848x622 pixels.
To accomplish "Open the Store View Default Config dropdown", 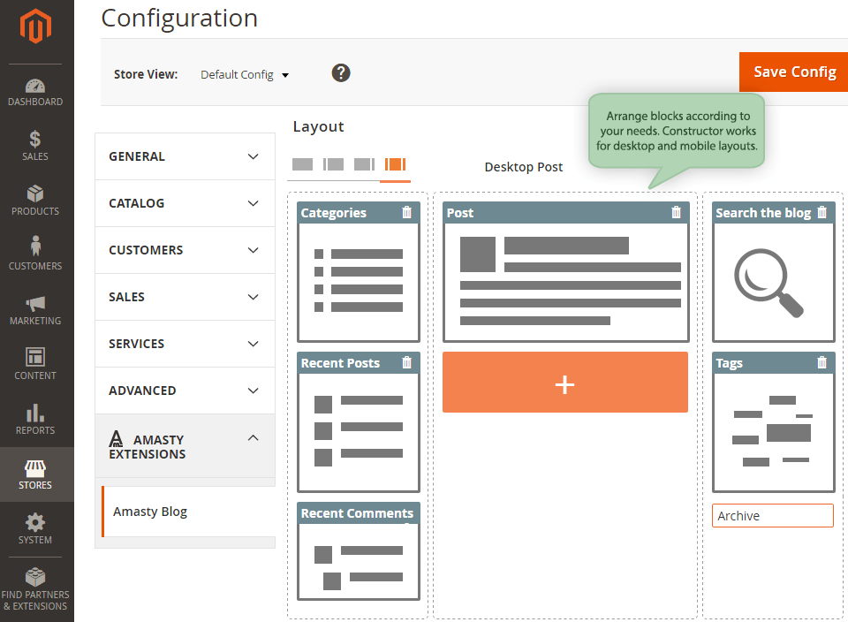I will 245,75.
